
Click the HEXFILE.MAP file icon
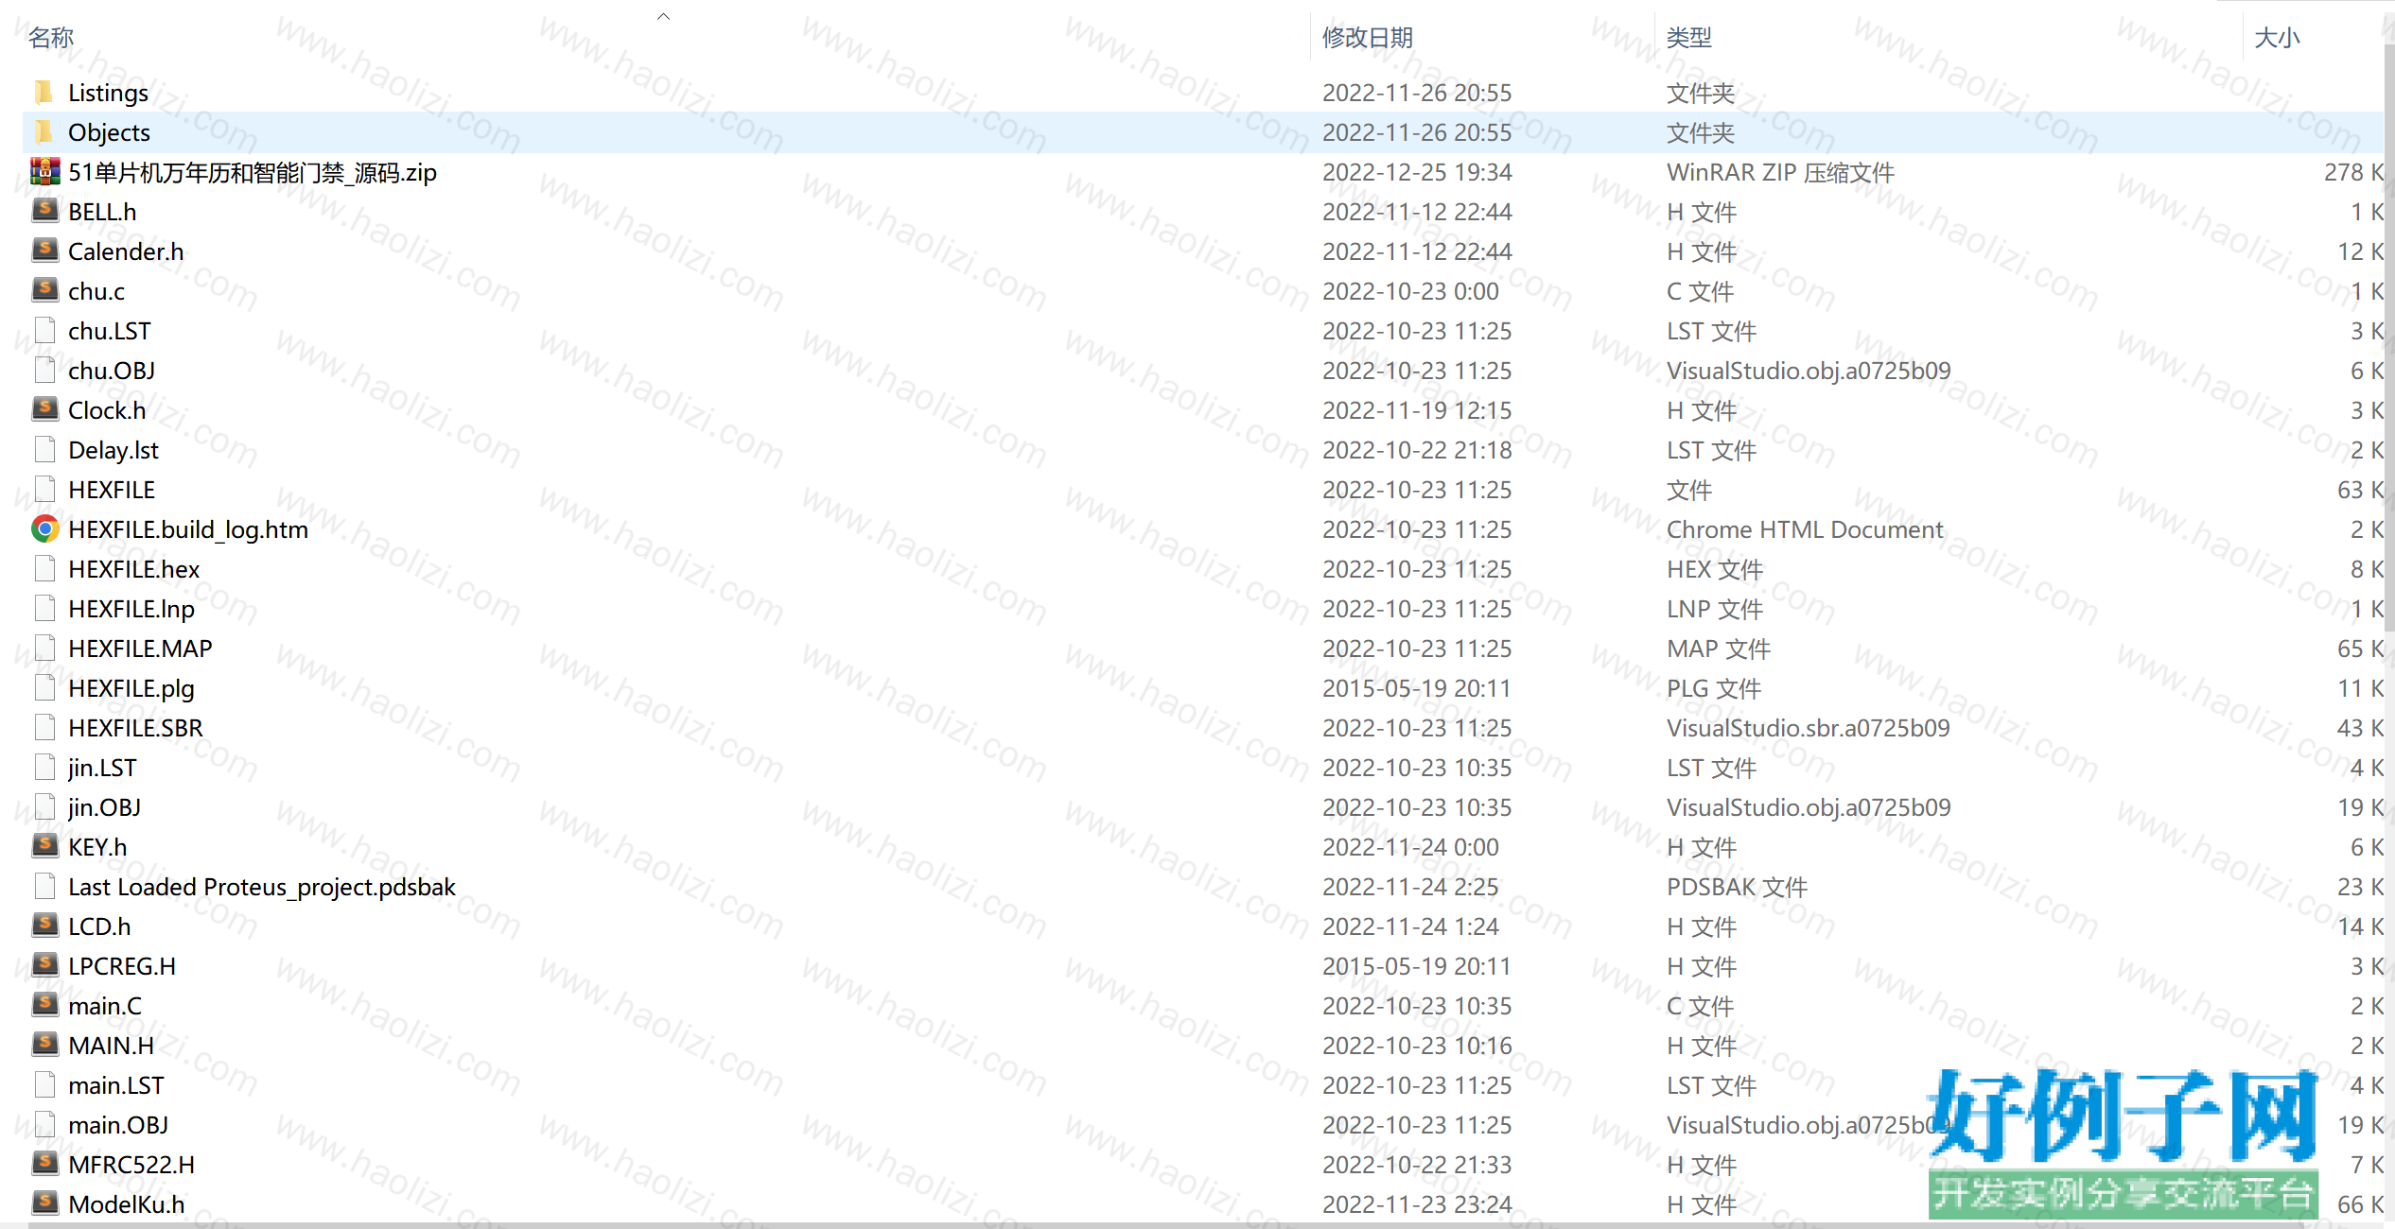coord(44,648)
